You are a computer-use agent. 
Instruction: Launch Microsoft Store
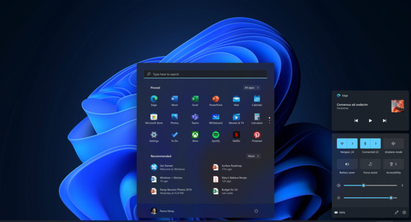[x=154, y=119]
